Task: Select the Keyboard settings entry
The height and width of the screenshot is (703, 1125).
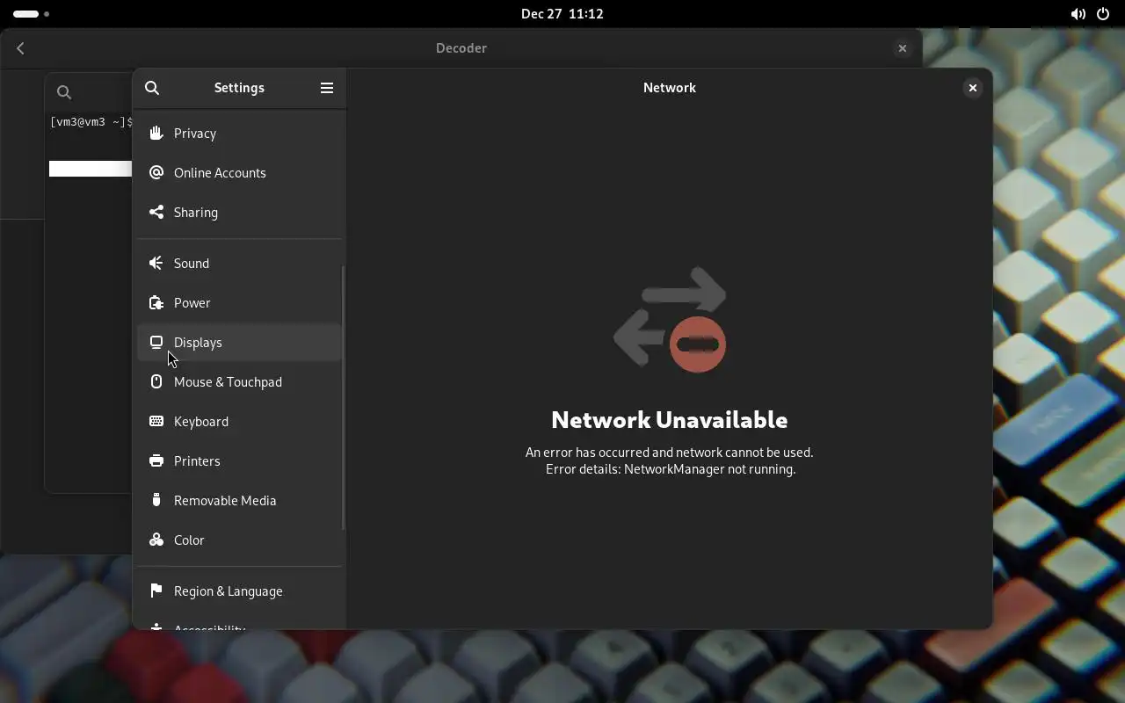Action: 239,421
